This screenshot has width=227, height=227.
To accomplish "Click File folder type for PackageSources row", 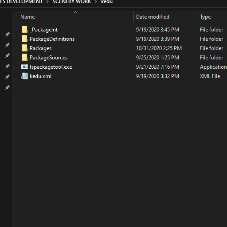I will [211, 58].
